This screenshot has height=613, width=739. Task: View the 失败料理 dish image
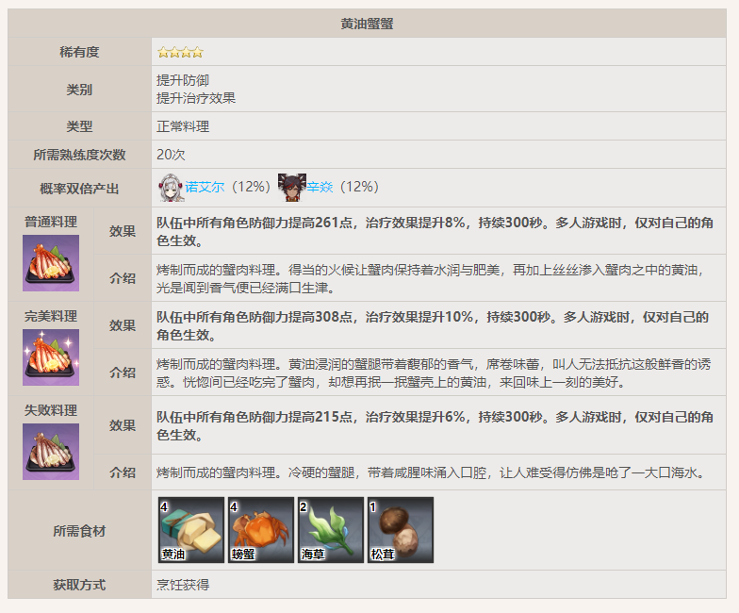click(51, 452)
